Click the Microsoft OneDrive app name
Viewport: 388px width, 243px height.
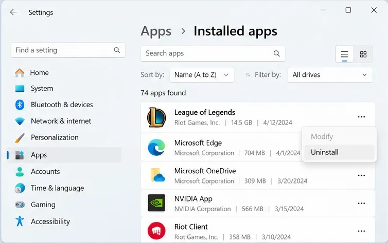click(205, 171)
